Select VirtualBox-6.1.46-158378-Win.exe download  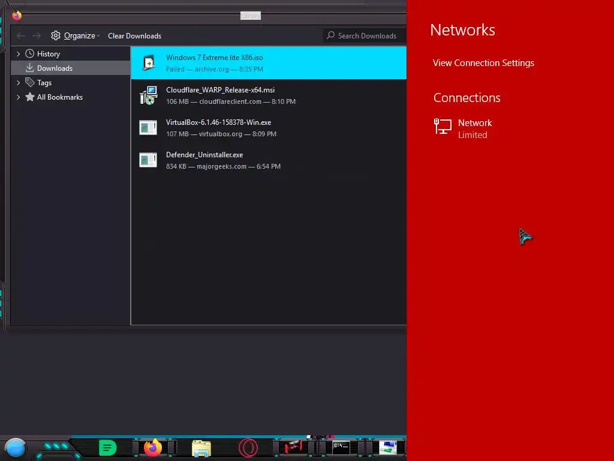pyautogui.click(x=269, y=128)
